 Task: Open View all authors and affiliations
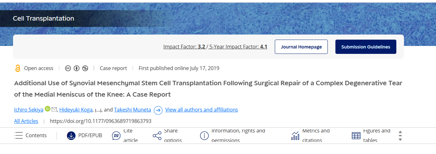pos(201,110)
